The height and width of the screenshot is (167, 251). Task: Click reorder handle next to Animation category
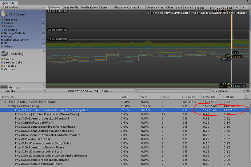43,29
